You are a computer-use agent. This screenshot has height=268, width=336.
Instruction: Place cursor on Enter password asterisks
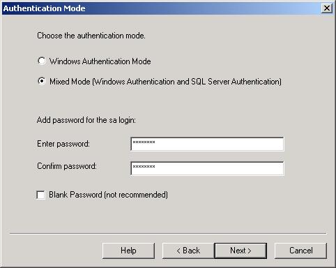(144, 142)
